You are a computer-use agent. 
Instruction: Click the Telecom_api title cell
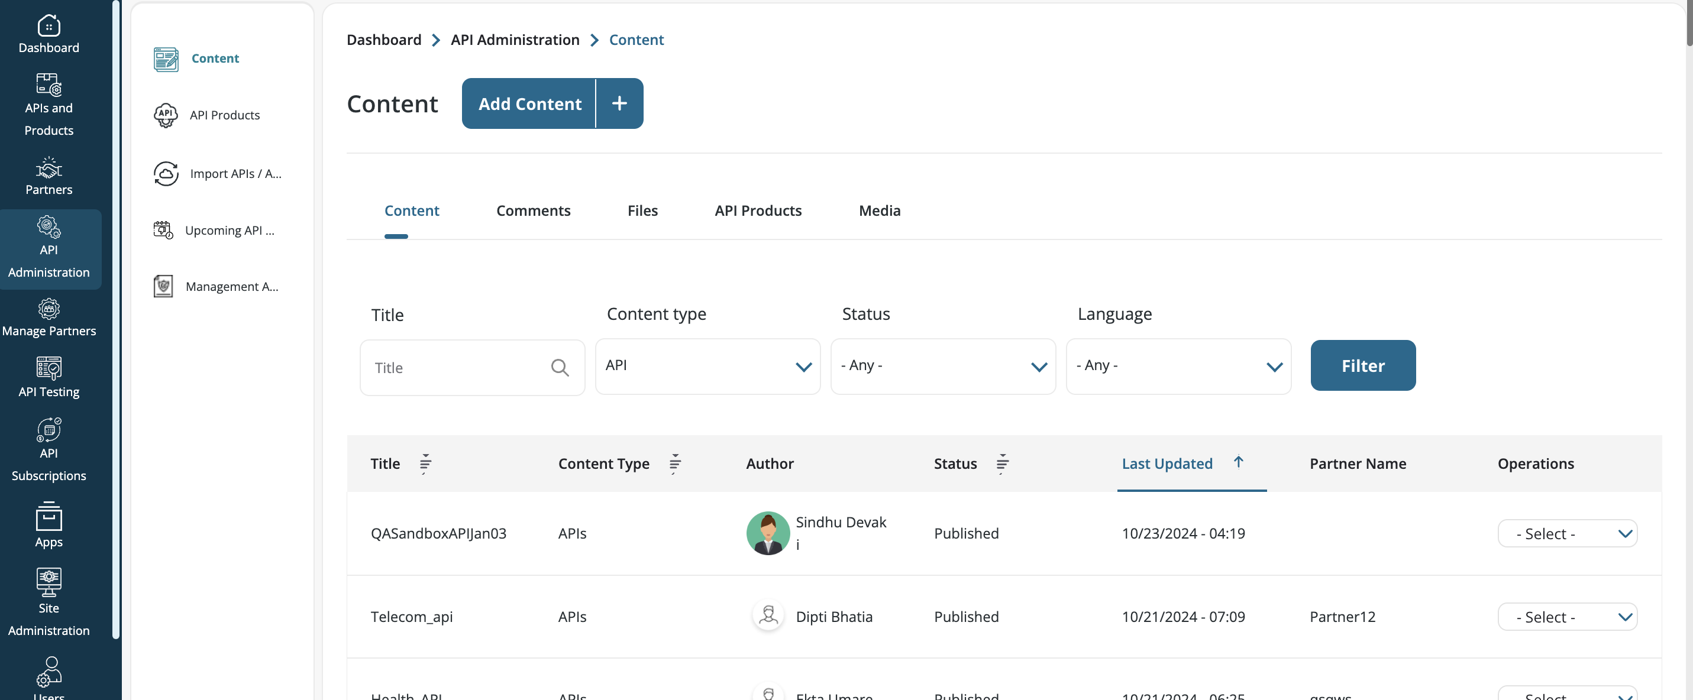coord(412,617)
